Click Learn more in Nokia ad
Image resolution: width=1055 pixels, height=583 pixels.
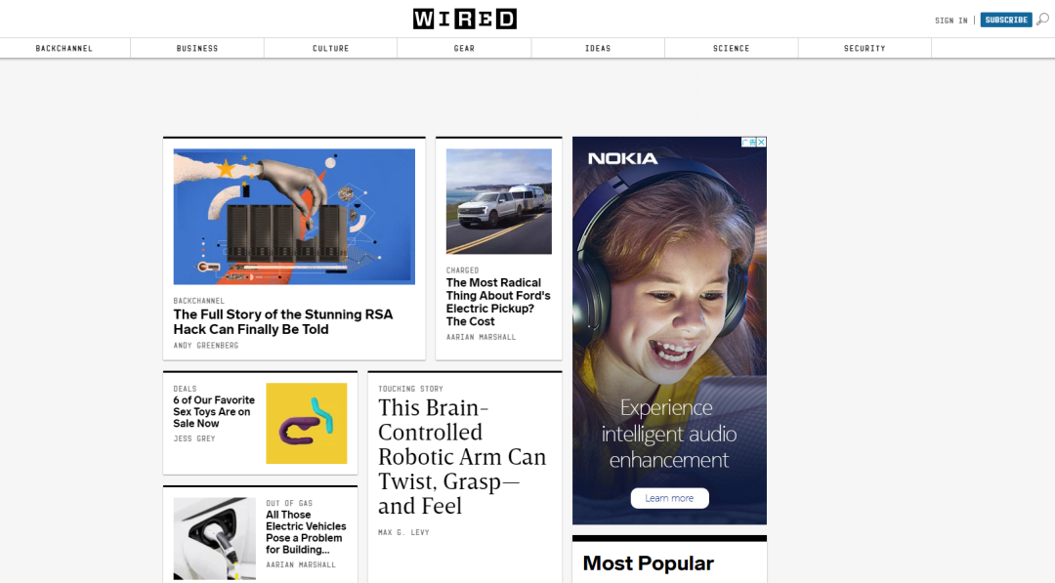coord(669,498)
